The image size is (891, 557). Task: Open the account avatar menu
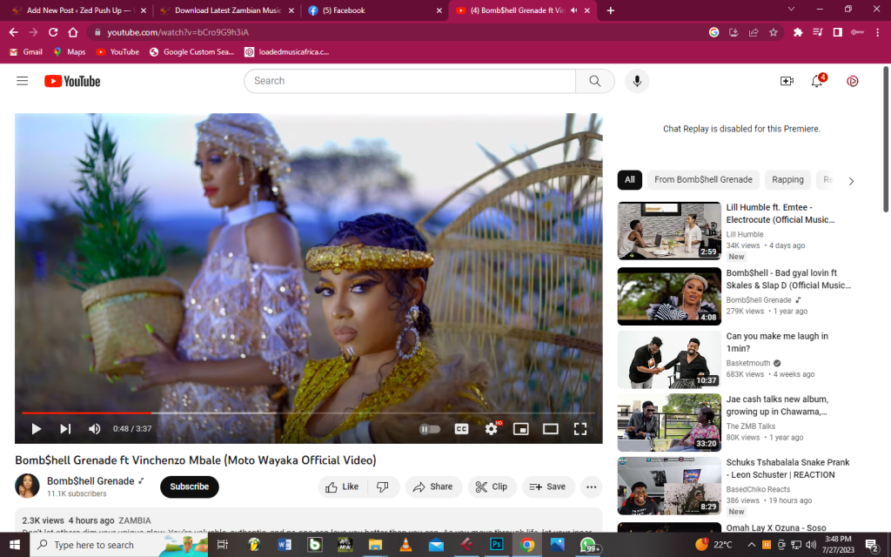(853, 81)
